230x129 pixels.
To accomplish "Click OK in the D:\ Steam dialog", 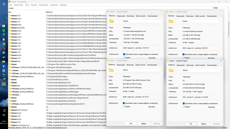I will click(x=191, y=124).
